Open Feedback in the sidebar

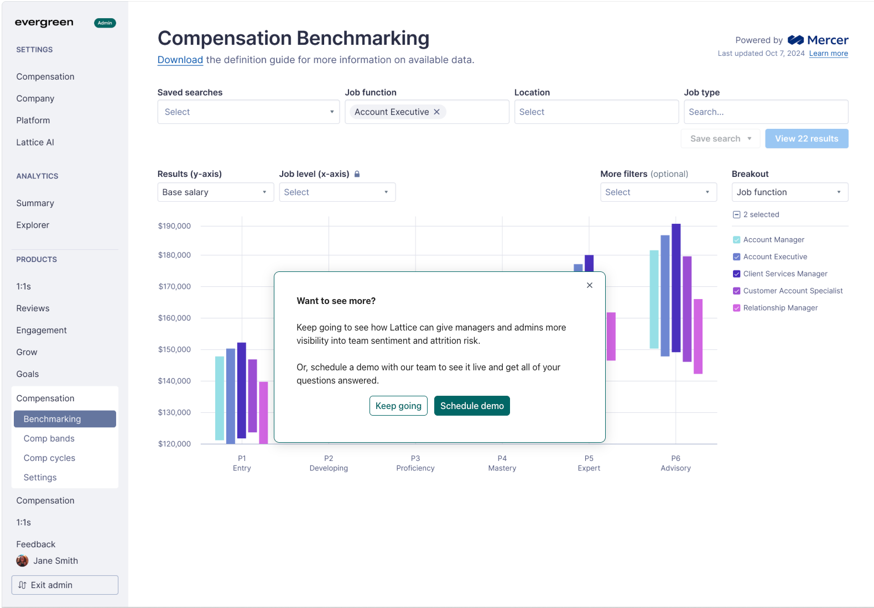click(x=36, y=544)
